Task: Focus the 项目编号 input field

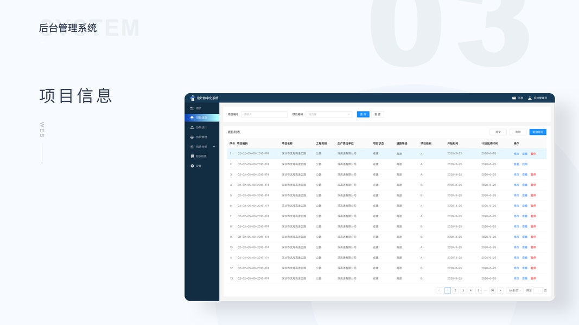Action: coord(264,114)
